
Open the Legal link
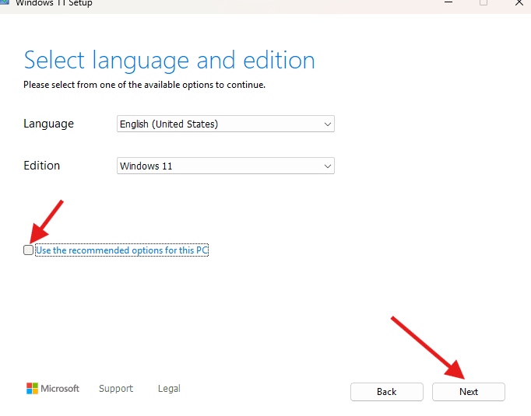(x=169, y=389)
